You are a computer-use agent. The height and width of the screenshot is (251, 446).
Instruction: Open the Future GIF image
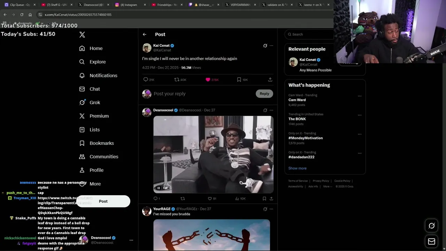[213, 154]
